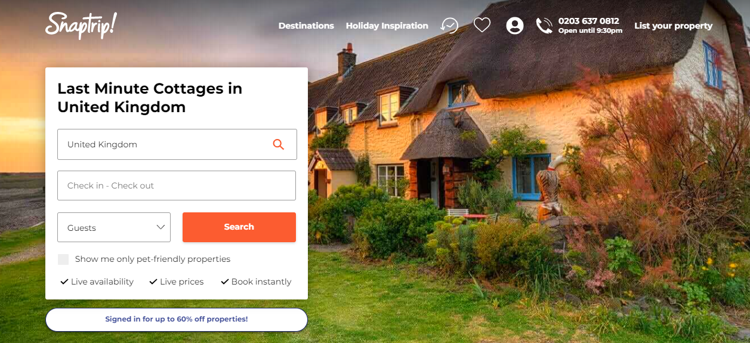The height and width of the screenshot is (343, 750).
Task: Open recently viewed history icon
Action: point(449,25)
